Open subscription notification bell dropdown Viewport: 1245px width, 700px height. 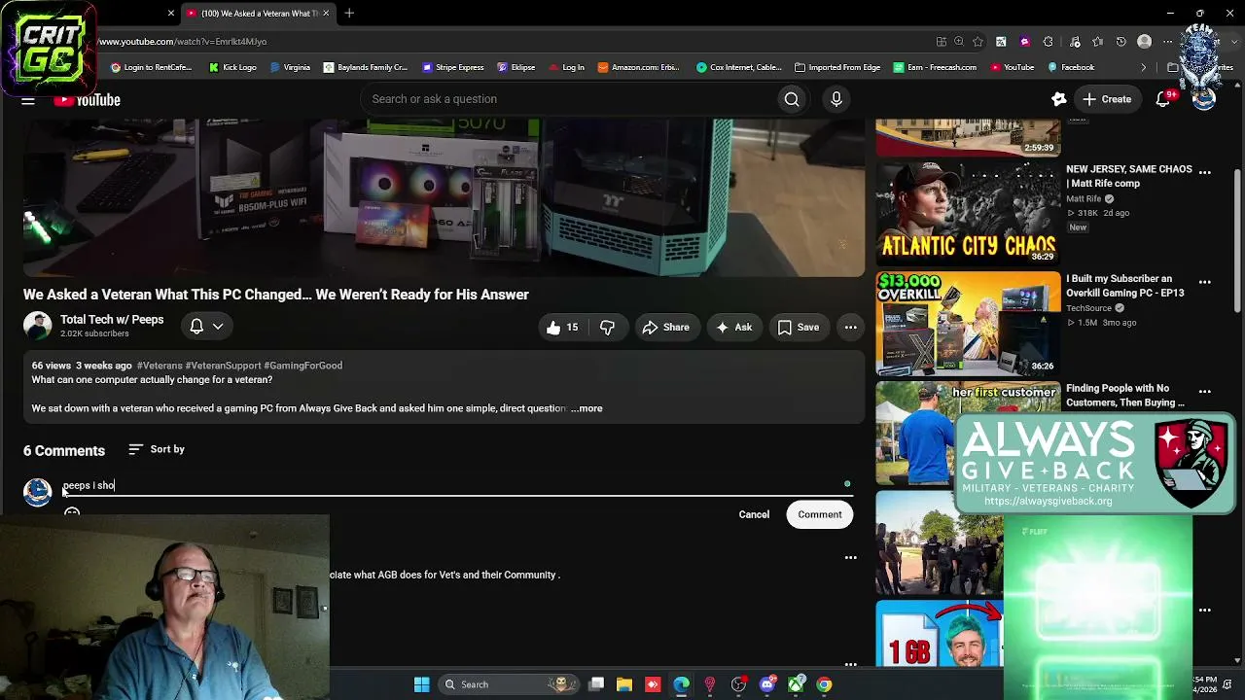206,327
